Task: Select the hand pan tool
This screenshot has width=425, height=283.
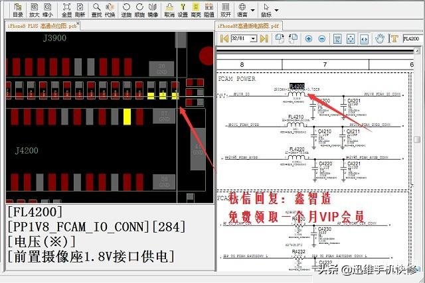Action: click(x=380, y=38)
